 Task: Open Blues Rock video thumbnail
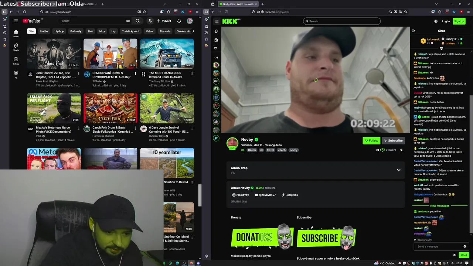(54, 54)
